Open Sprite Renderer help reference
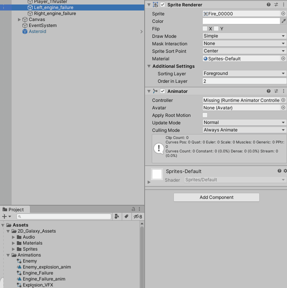Viewport: 287px width, 288px height. 268,4
